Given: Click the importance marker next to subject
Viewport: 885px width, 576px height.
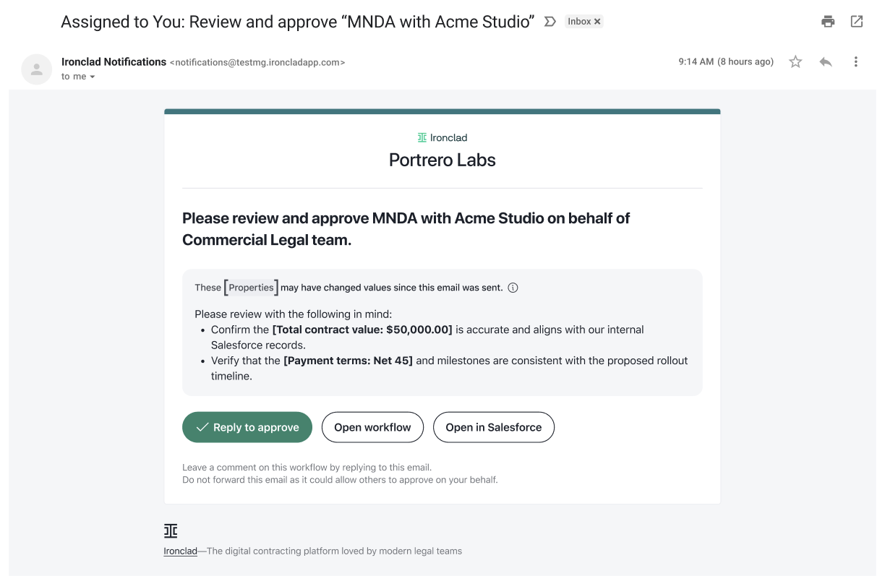Looking at the screenshot, I should (x=550, y=22).
